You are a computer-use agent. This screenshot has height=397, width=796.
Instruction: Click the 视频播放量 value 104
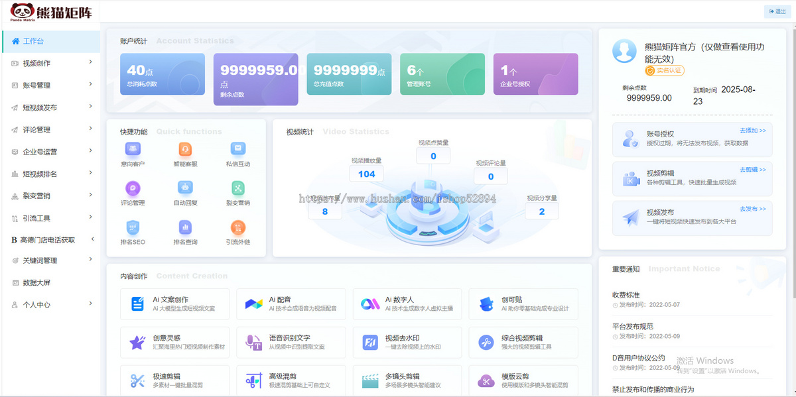[x=366, y=174]
